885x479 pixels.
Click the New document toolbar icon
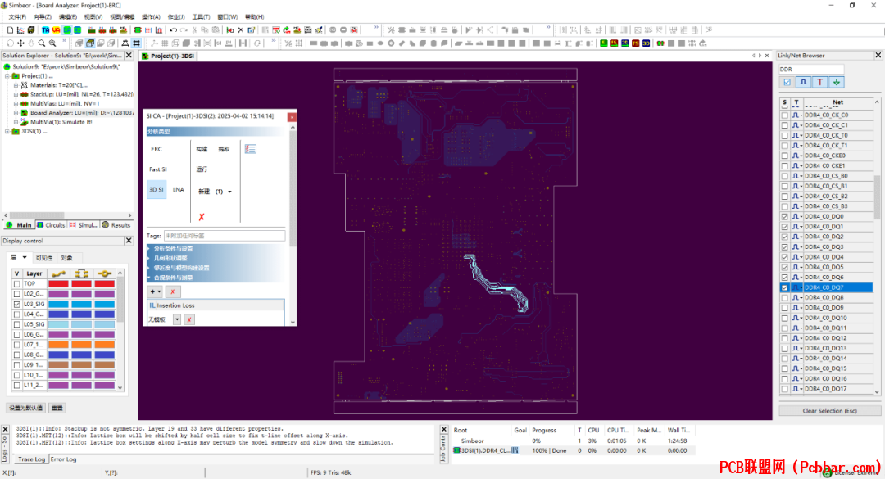click(10, 30)
